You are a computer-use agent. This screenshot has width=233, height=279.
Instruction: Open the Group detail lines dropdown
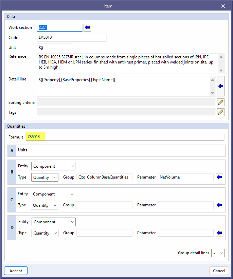[218, 253]
